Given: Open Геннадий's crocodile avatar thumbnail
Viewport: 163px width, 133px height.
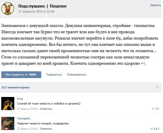Looking at the screenshot, I should coord(8,123).
